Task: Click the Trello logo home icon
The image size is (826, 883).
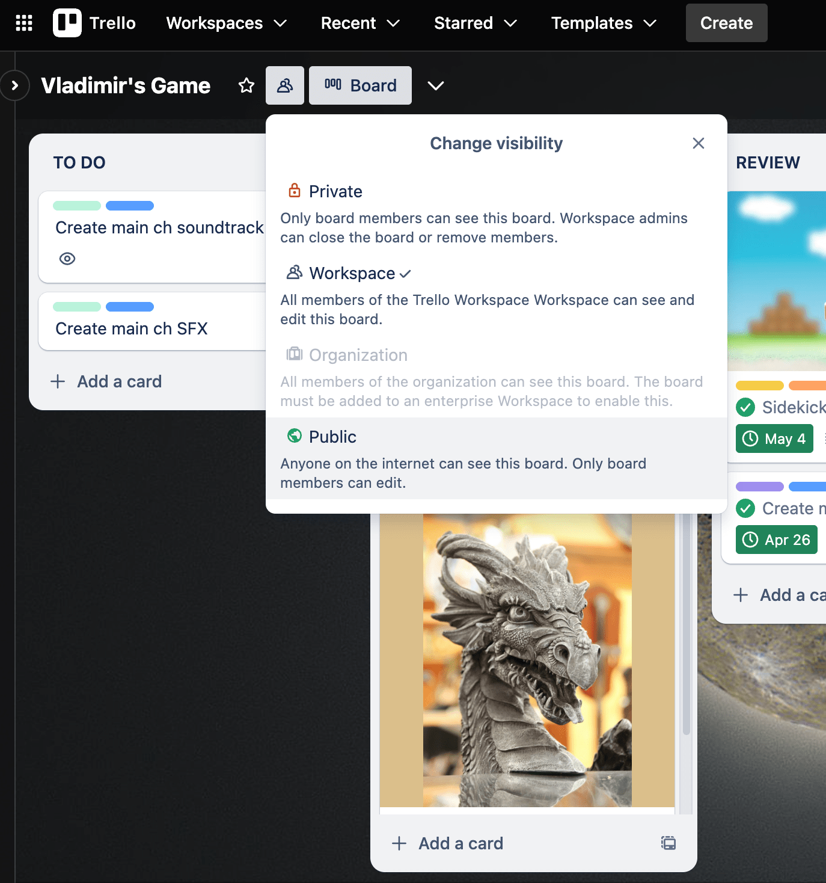Action: pyautogui.click(x=67, y=23)
